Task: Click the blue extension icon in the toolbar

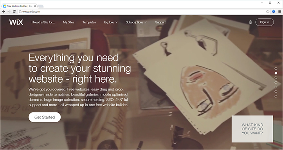Action: (274, 11)
